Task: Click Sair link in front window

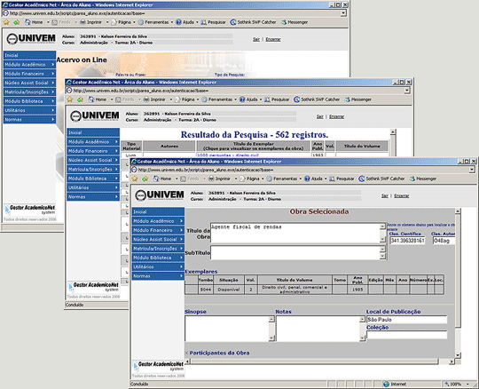Action: pyautogui.click(x=385, y=195)
